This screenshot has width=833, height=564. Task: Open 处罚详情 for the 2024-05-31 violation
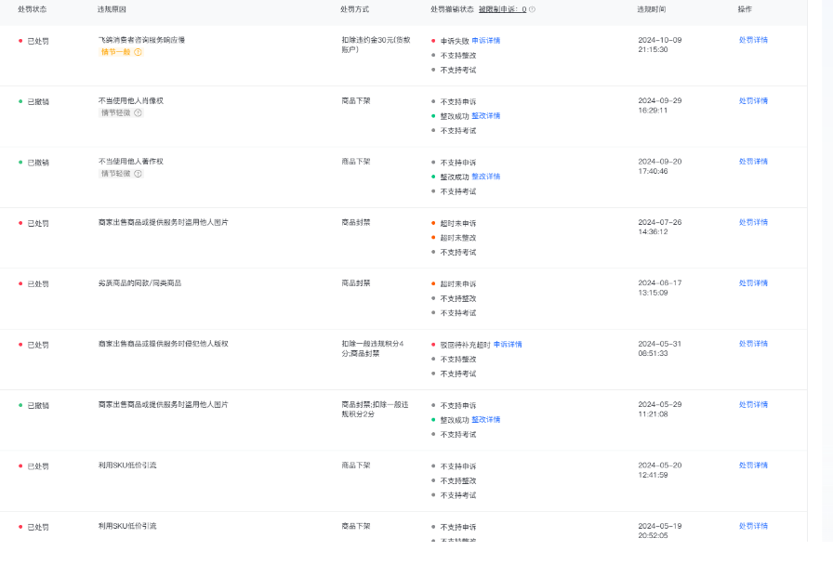coord(753,344)
